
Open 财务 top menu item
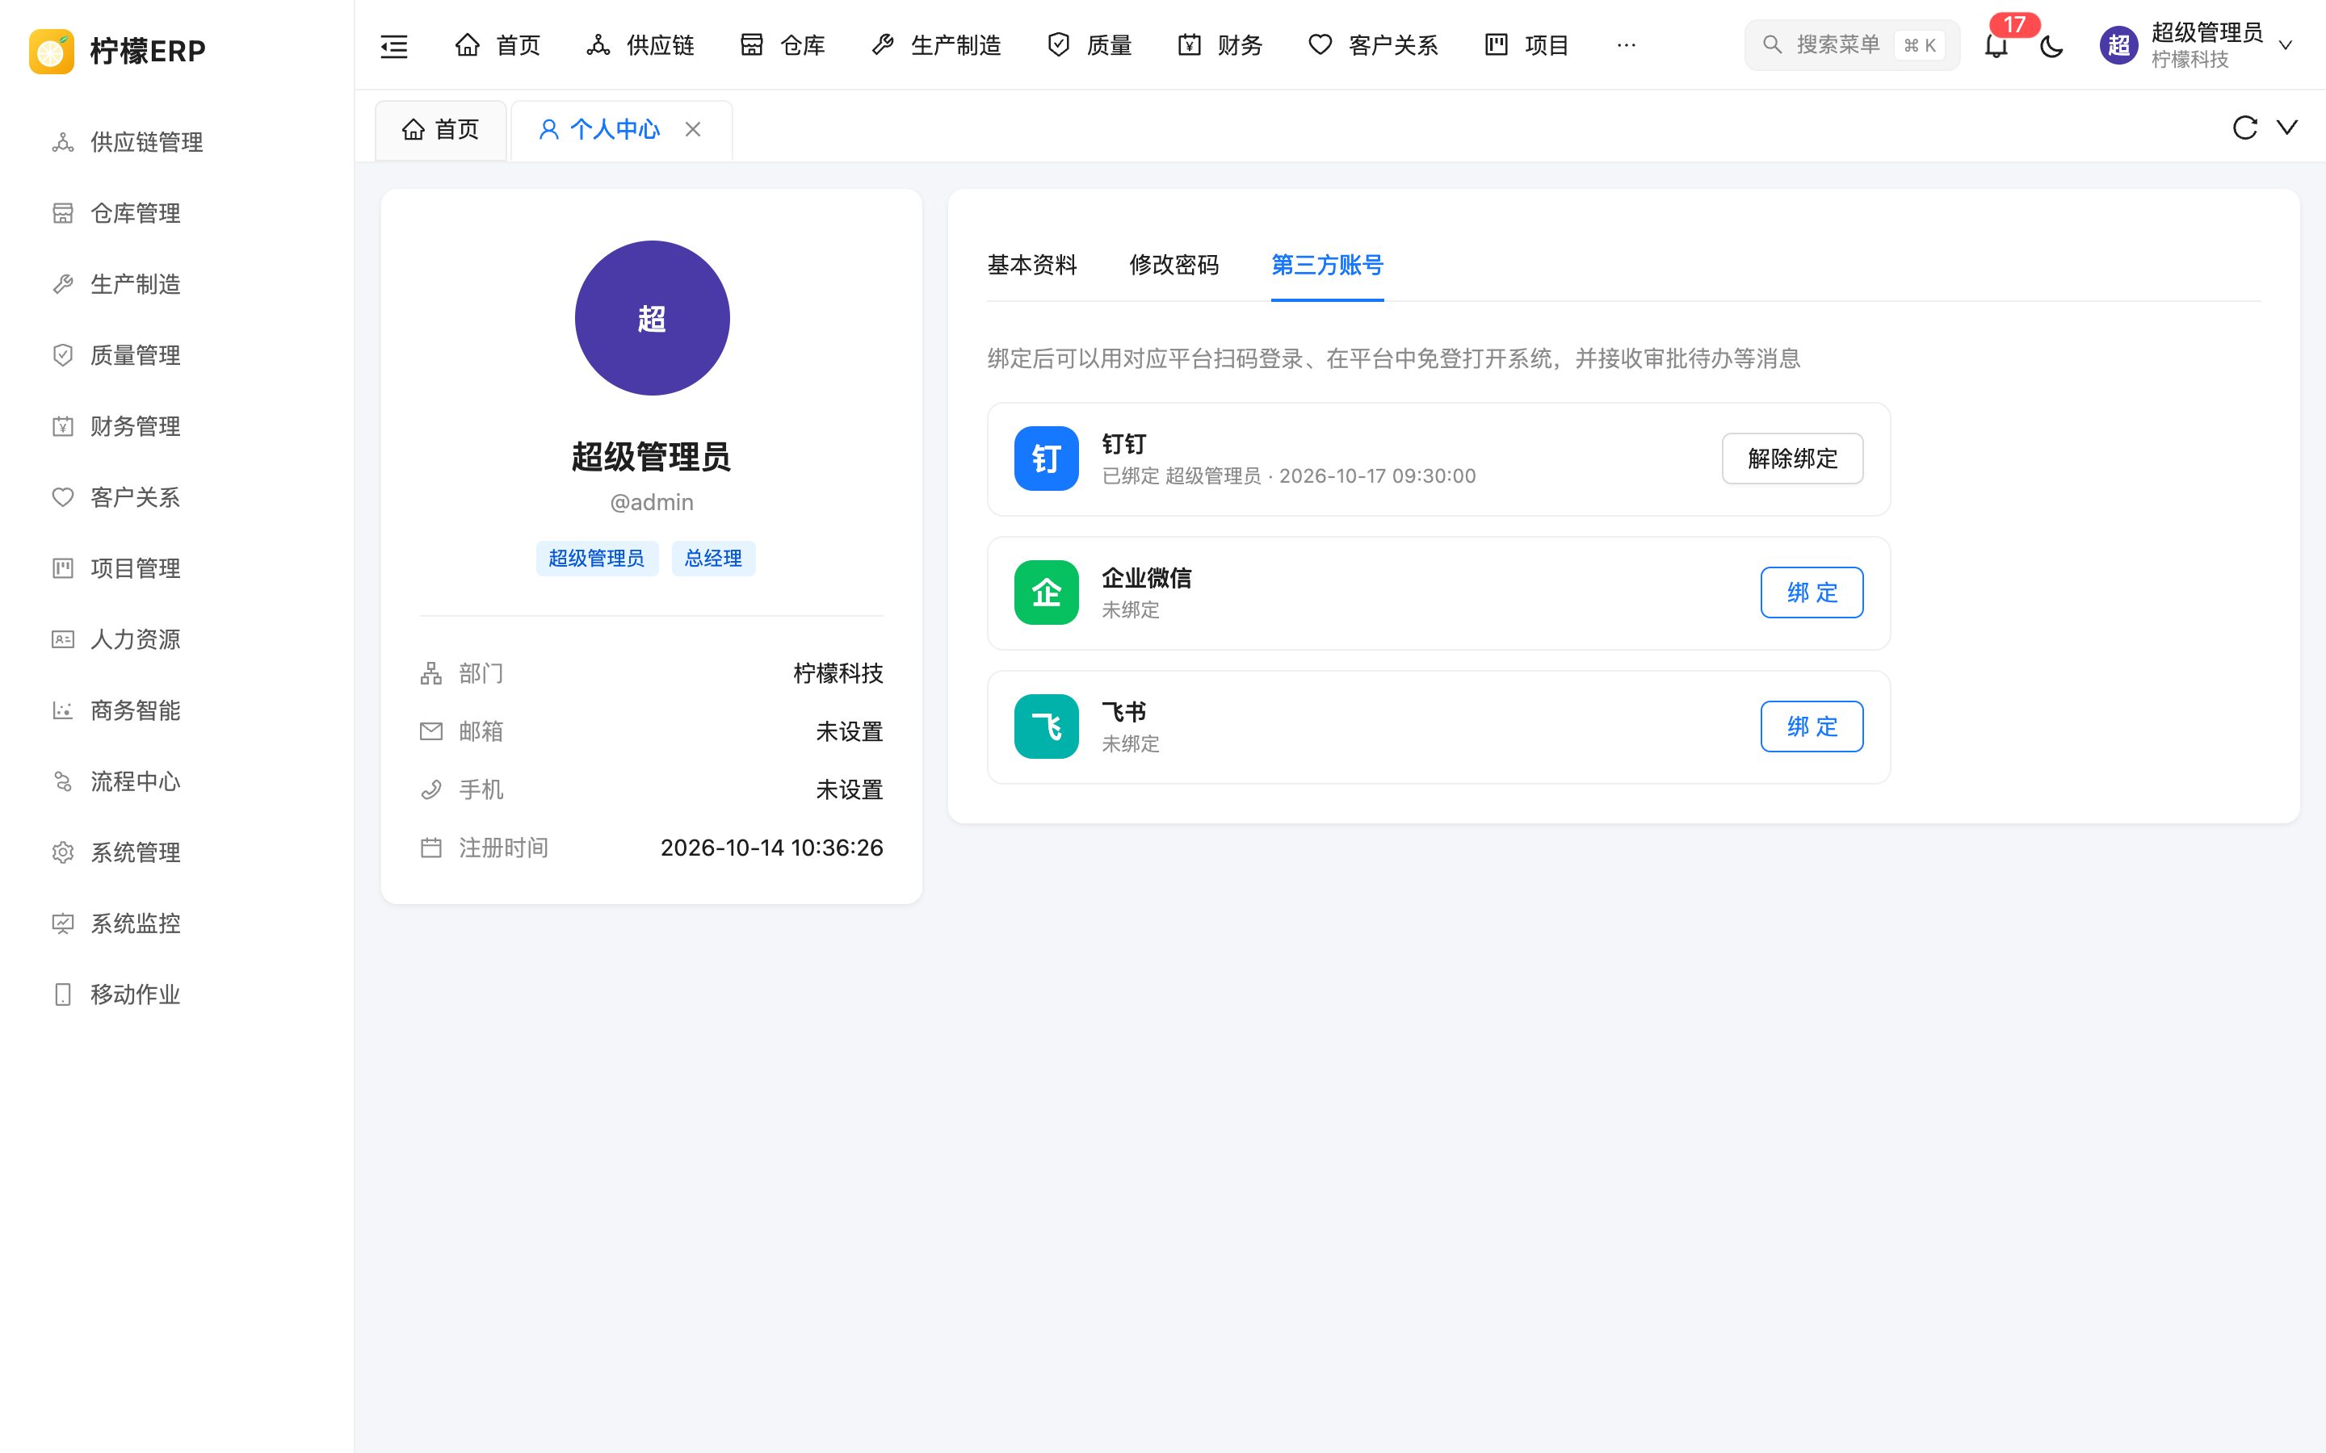pos(1220,45)
